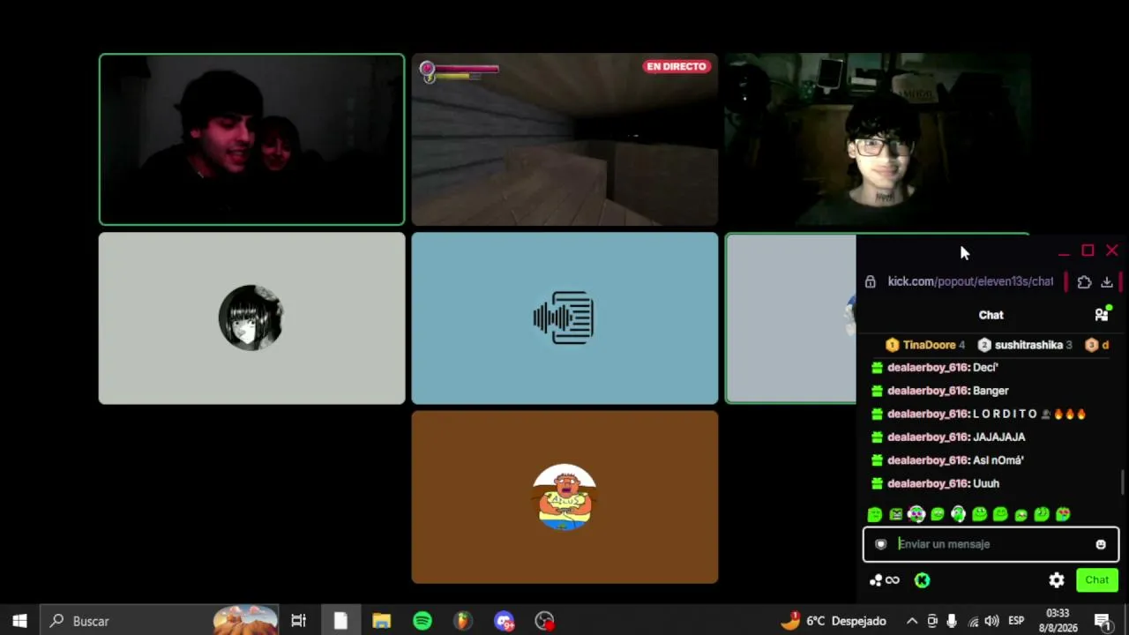Click the green Kick K logo icon
This screenshot has height=635, width=1129.
[922, 580]
